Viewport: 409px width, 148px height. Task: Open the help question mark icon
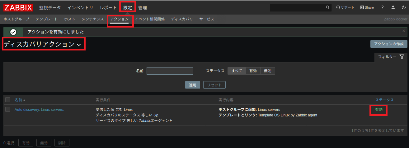pyautogui.click(x=383, y=7)
